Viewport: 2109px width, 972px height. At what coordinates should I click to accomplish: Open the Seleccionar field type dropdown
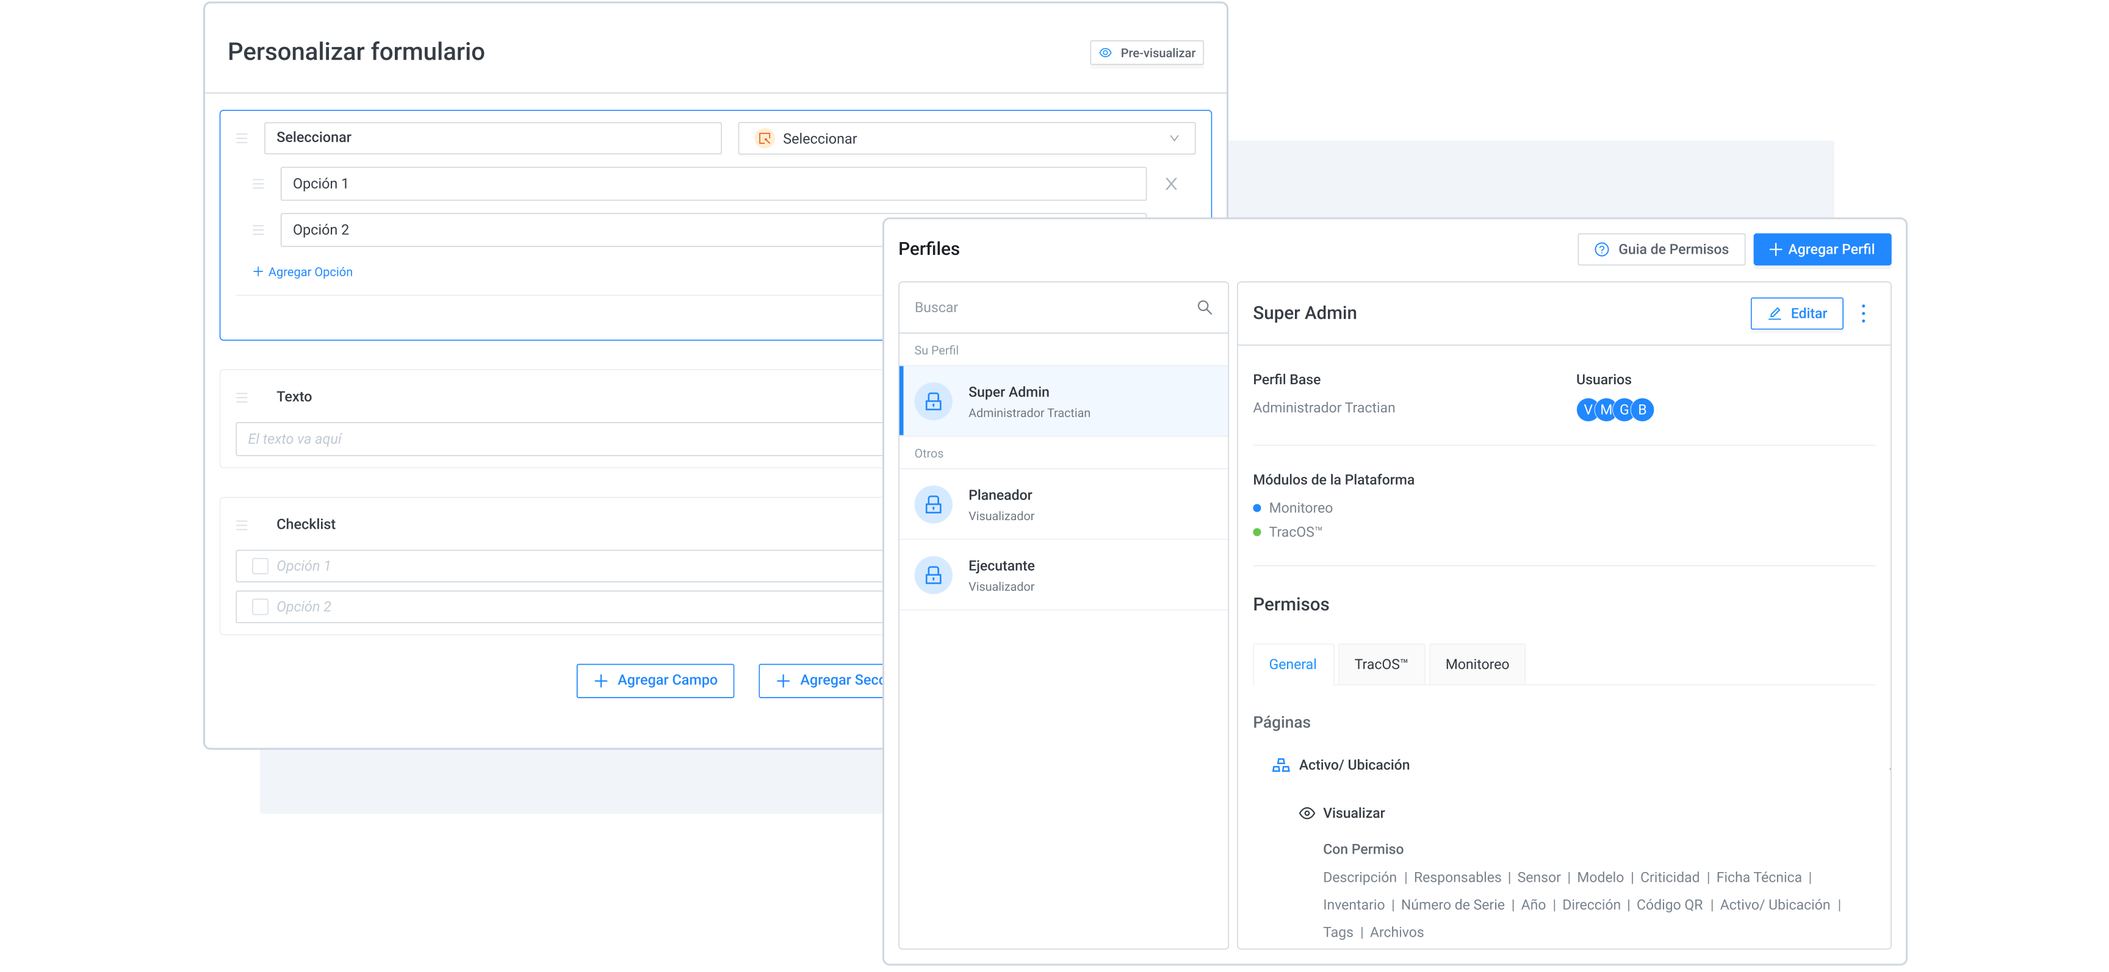(x=966, y=138)
